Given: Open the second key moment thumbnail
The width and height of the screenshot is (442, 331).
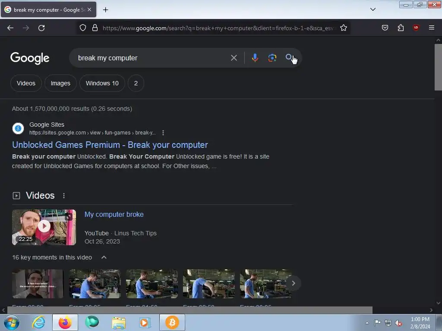Looking at the screenshot, I should pyautogui.click(x=95, y=284).
